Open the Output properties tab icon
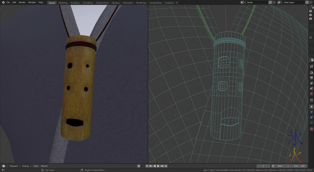 coord(311,78)
